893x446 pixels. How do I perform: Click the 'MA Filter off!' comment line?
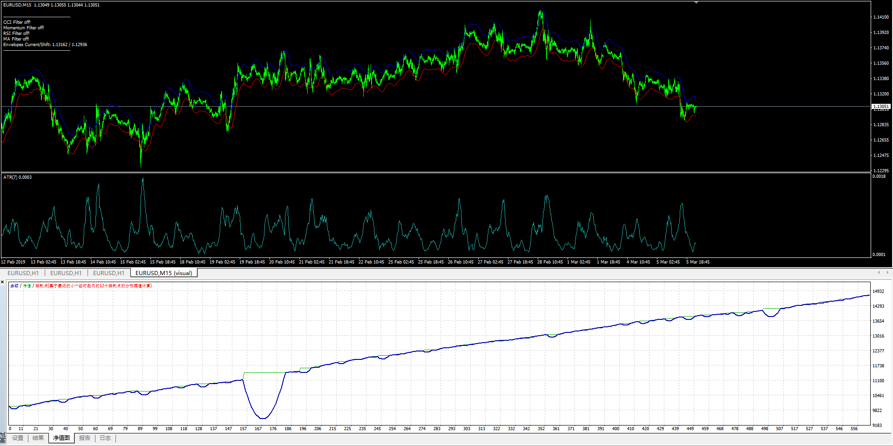(16, 39)
